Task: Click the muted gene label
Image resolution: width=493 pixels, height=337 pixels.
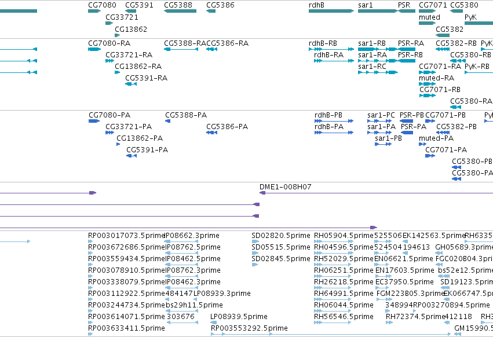Action: click(429, 17)
